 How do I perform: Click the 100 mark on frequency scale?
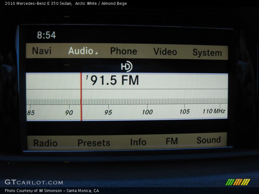(147, 112)
